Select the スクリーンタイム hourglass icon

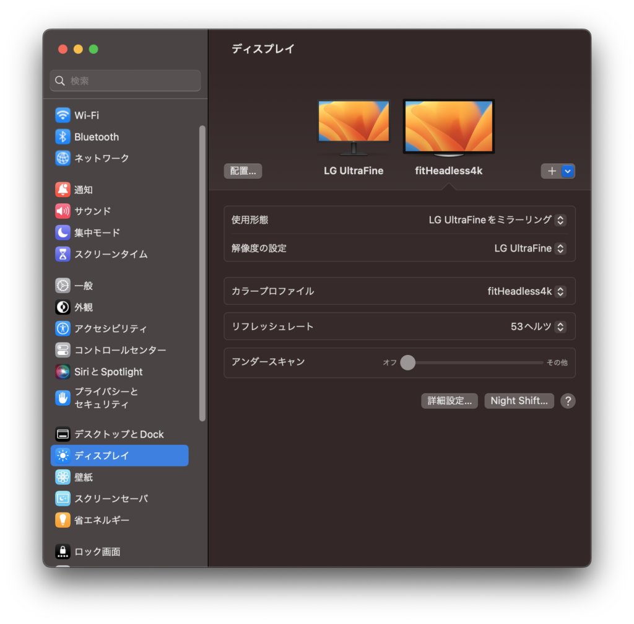(63, 254)
